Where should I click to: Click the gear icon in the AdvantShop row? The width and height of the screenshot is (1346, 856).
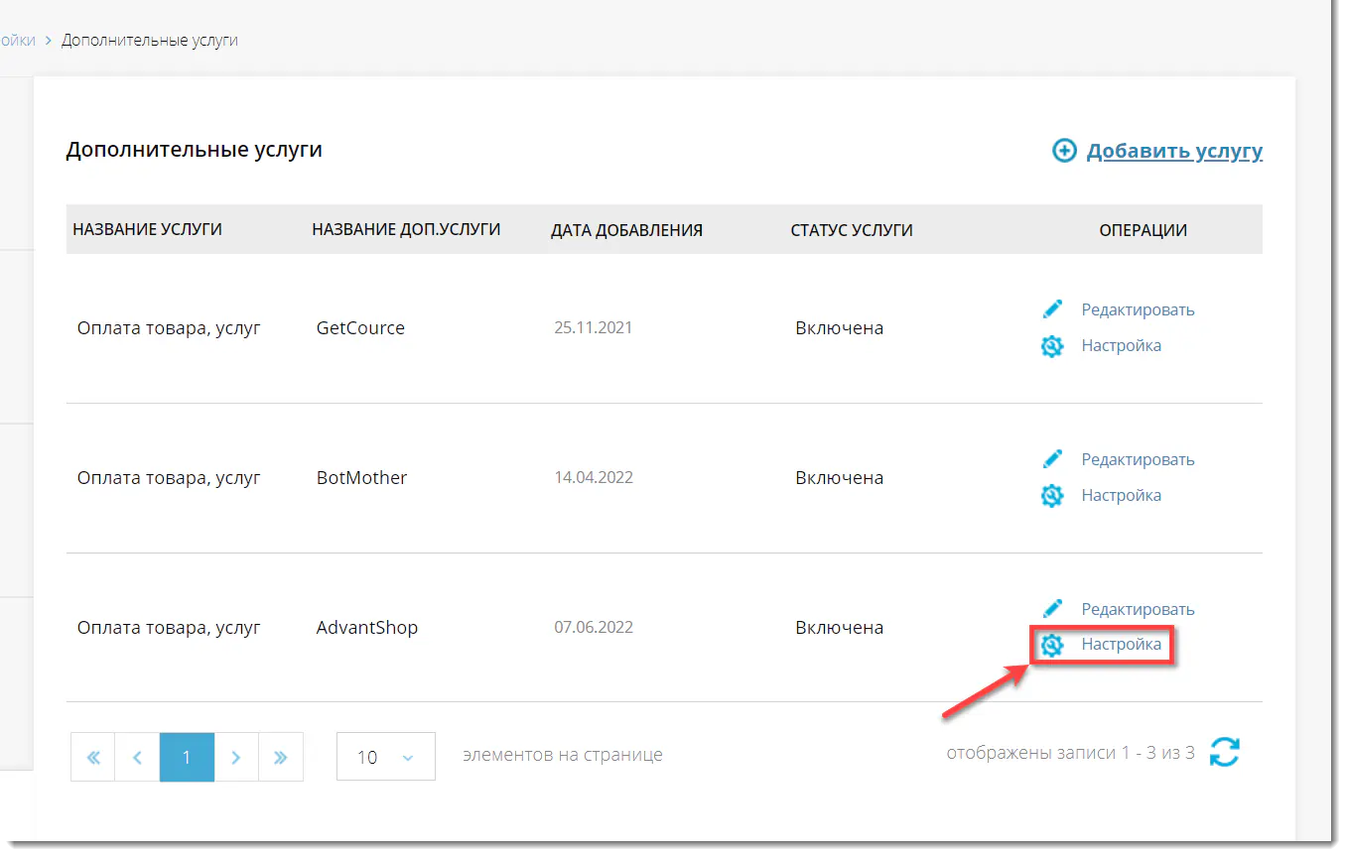click(x=1052, y=646)
